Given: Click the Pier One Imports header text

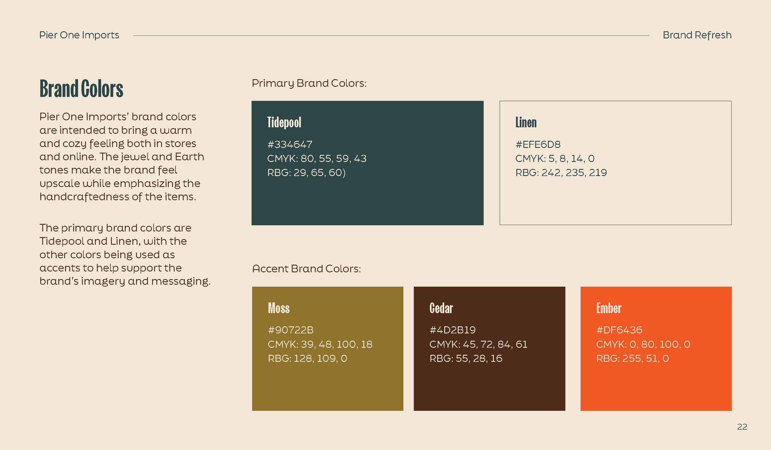Looking at the screenshot, I should point(79,35).
